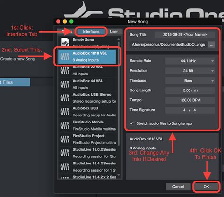
Task: Click the AudioBox 1818 VSL waveform icon
Action: [65, 57]
